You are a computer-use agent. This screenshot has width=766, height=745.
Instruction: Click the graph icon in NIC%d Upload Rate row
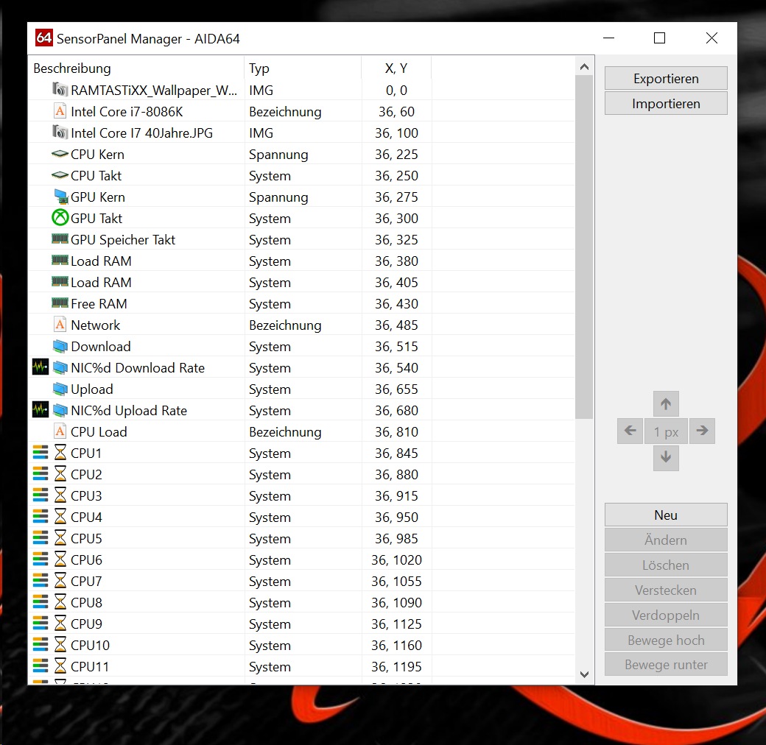(x=41, y=409)
